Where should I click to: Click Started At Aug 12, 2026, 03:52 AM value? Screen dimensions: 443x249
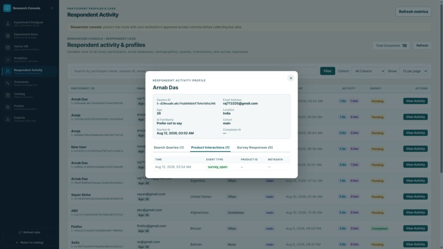175,133
